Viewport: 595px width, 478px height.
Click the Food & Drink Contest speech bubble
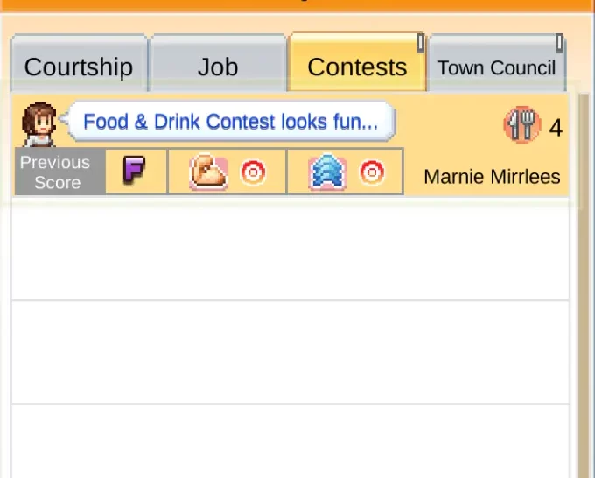231,122
